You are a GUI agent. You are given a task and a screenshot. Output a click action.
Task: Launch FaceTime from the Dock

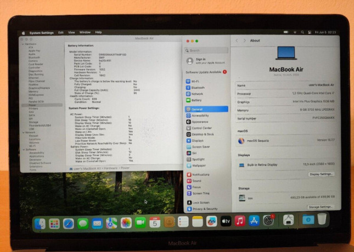(141, 223)
